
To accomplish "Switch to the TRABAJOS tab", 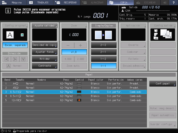I will click(40, 2).
